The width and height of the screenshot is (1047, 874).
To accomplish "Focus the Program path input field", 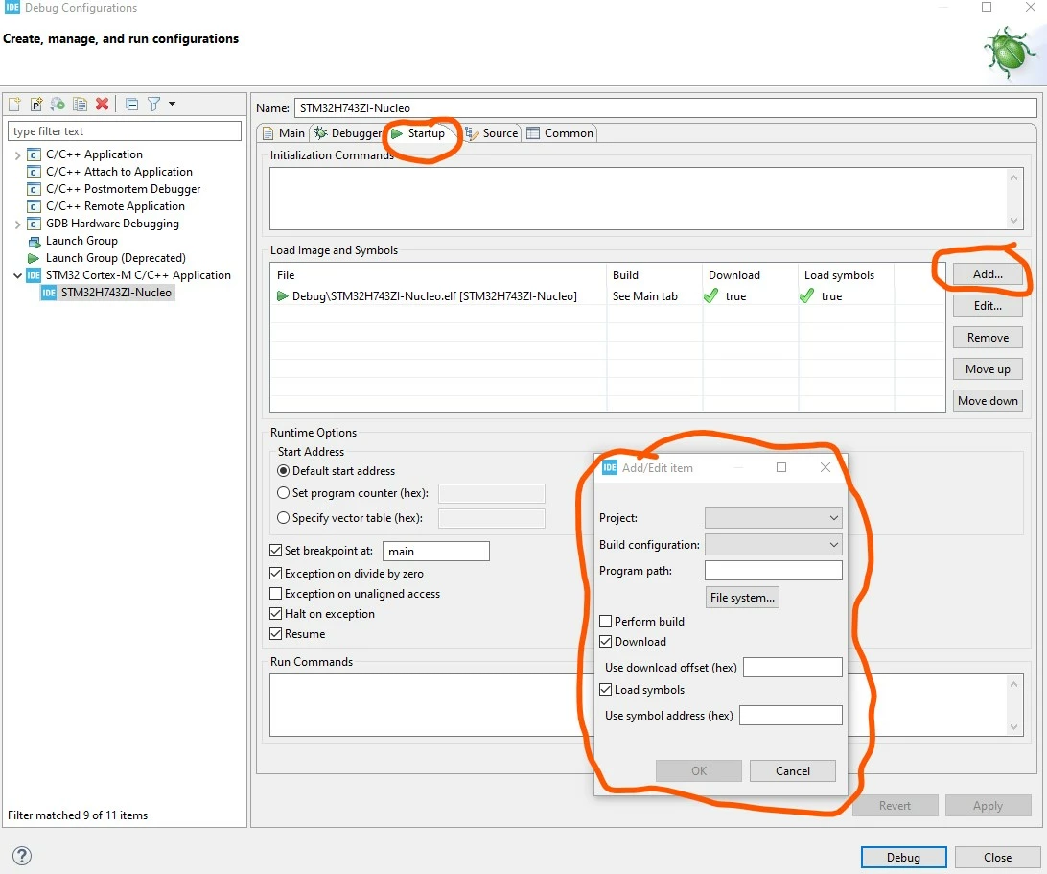I will 773,571.
